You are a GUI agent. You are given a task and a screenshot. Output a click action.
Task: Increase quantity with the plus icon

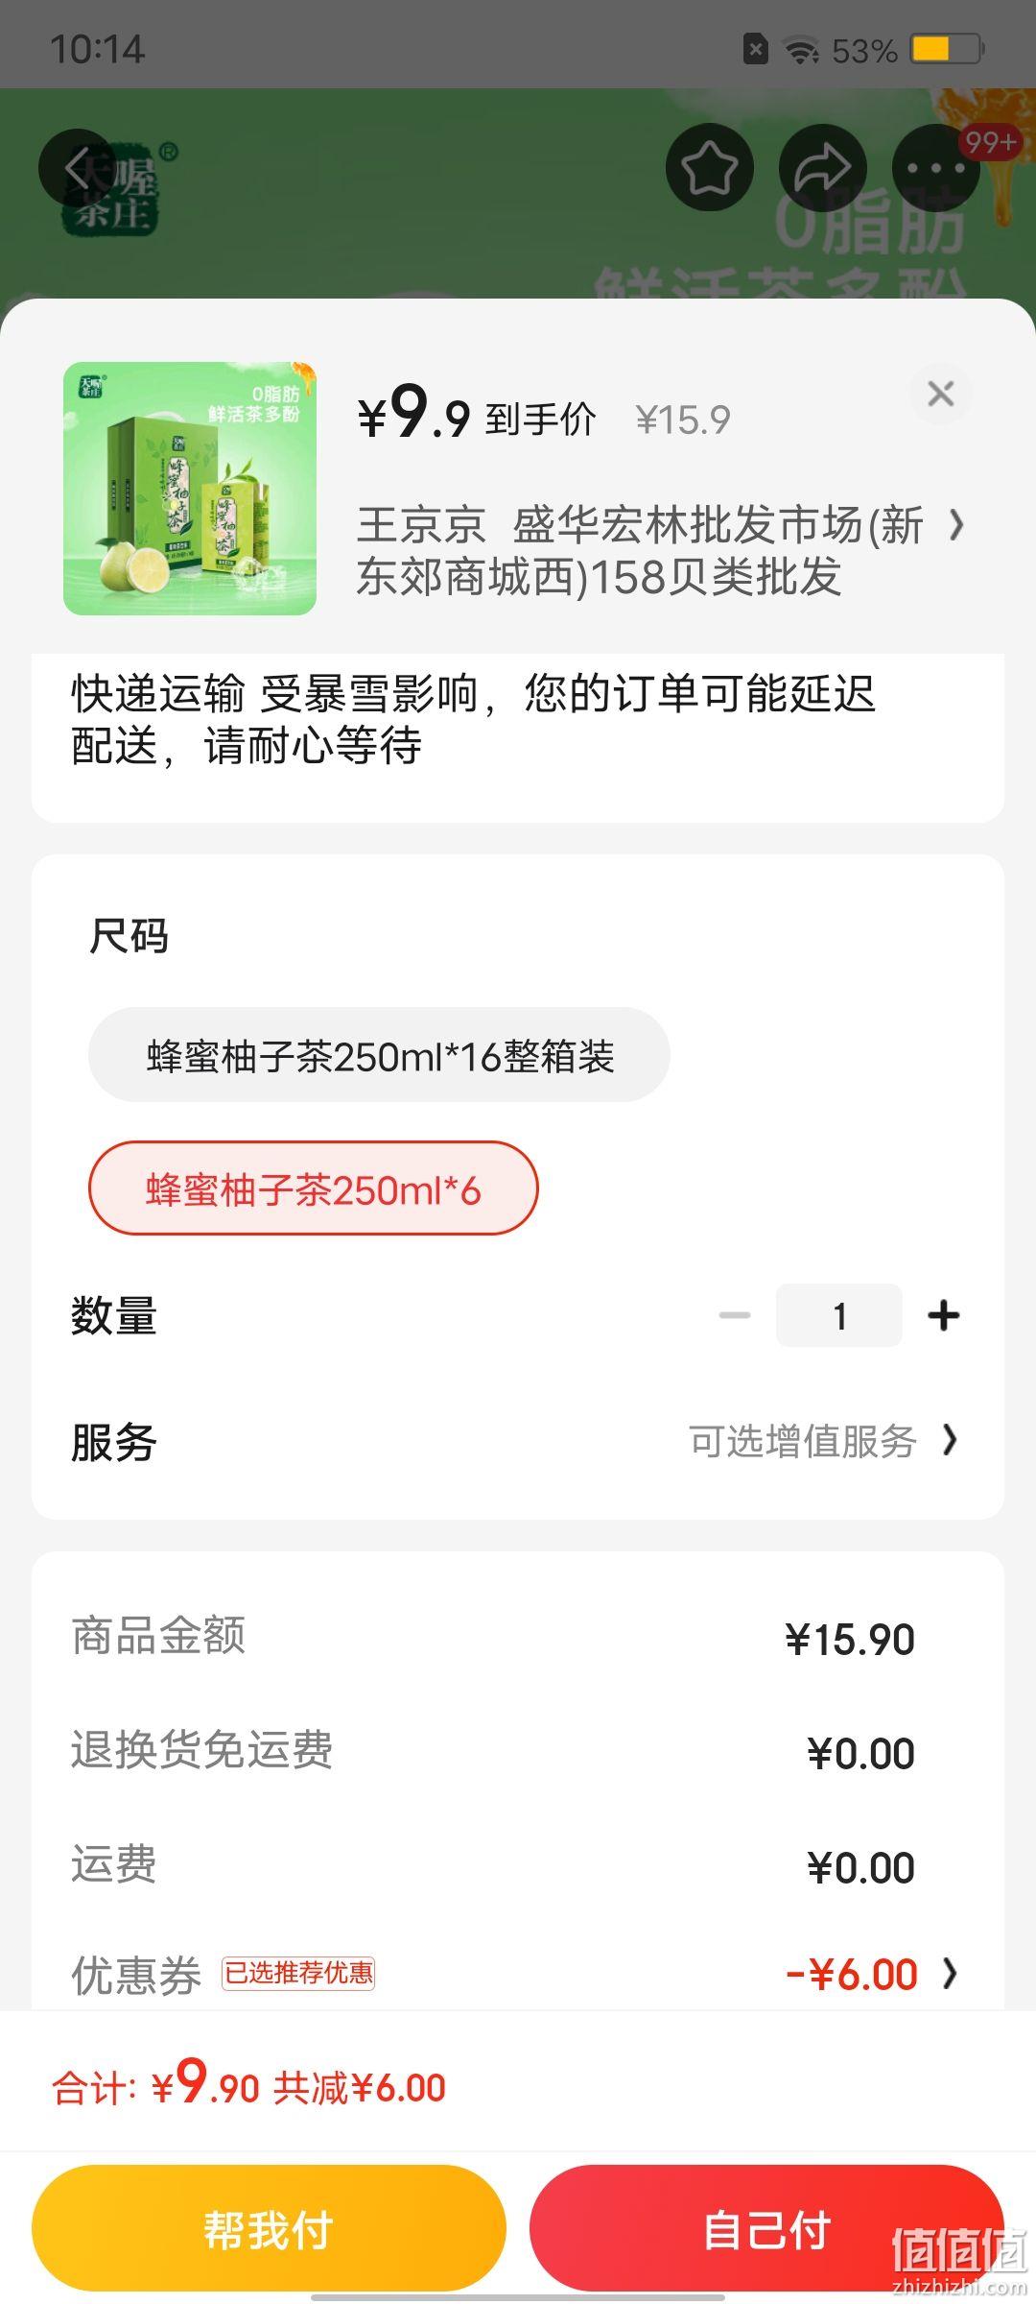click(x=944, y=1315)
